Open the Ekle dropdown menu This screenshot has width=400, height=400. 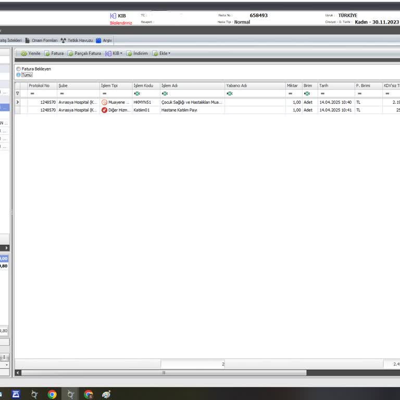point(162,53)
